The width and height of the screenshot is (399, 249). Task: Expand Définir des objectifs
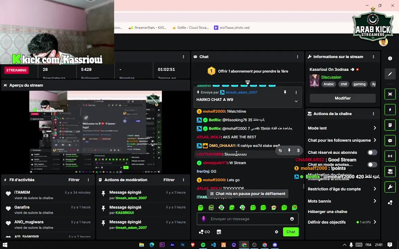tap(342, 222)
